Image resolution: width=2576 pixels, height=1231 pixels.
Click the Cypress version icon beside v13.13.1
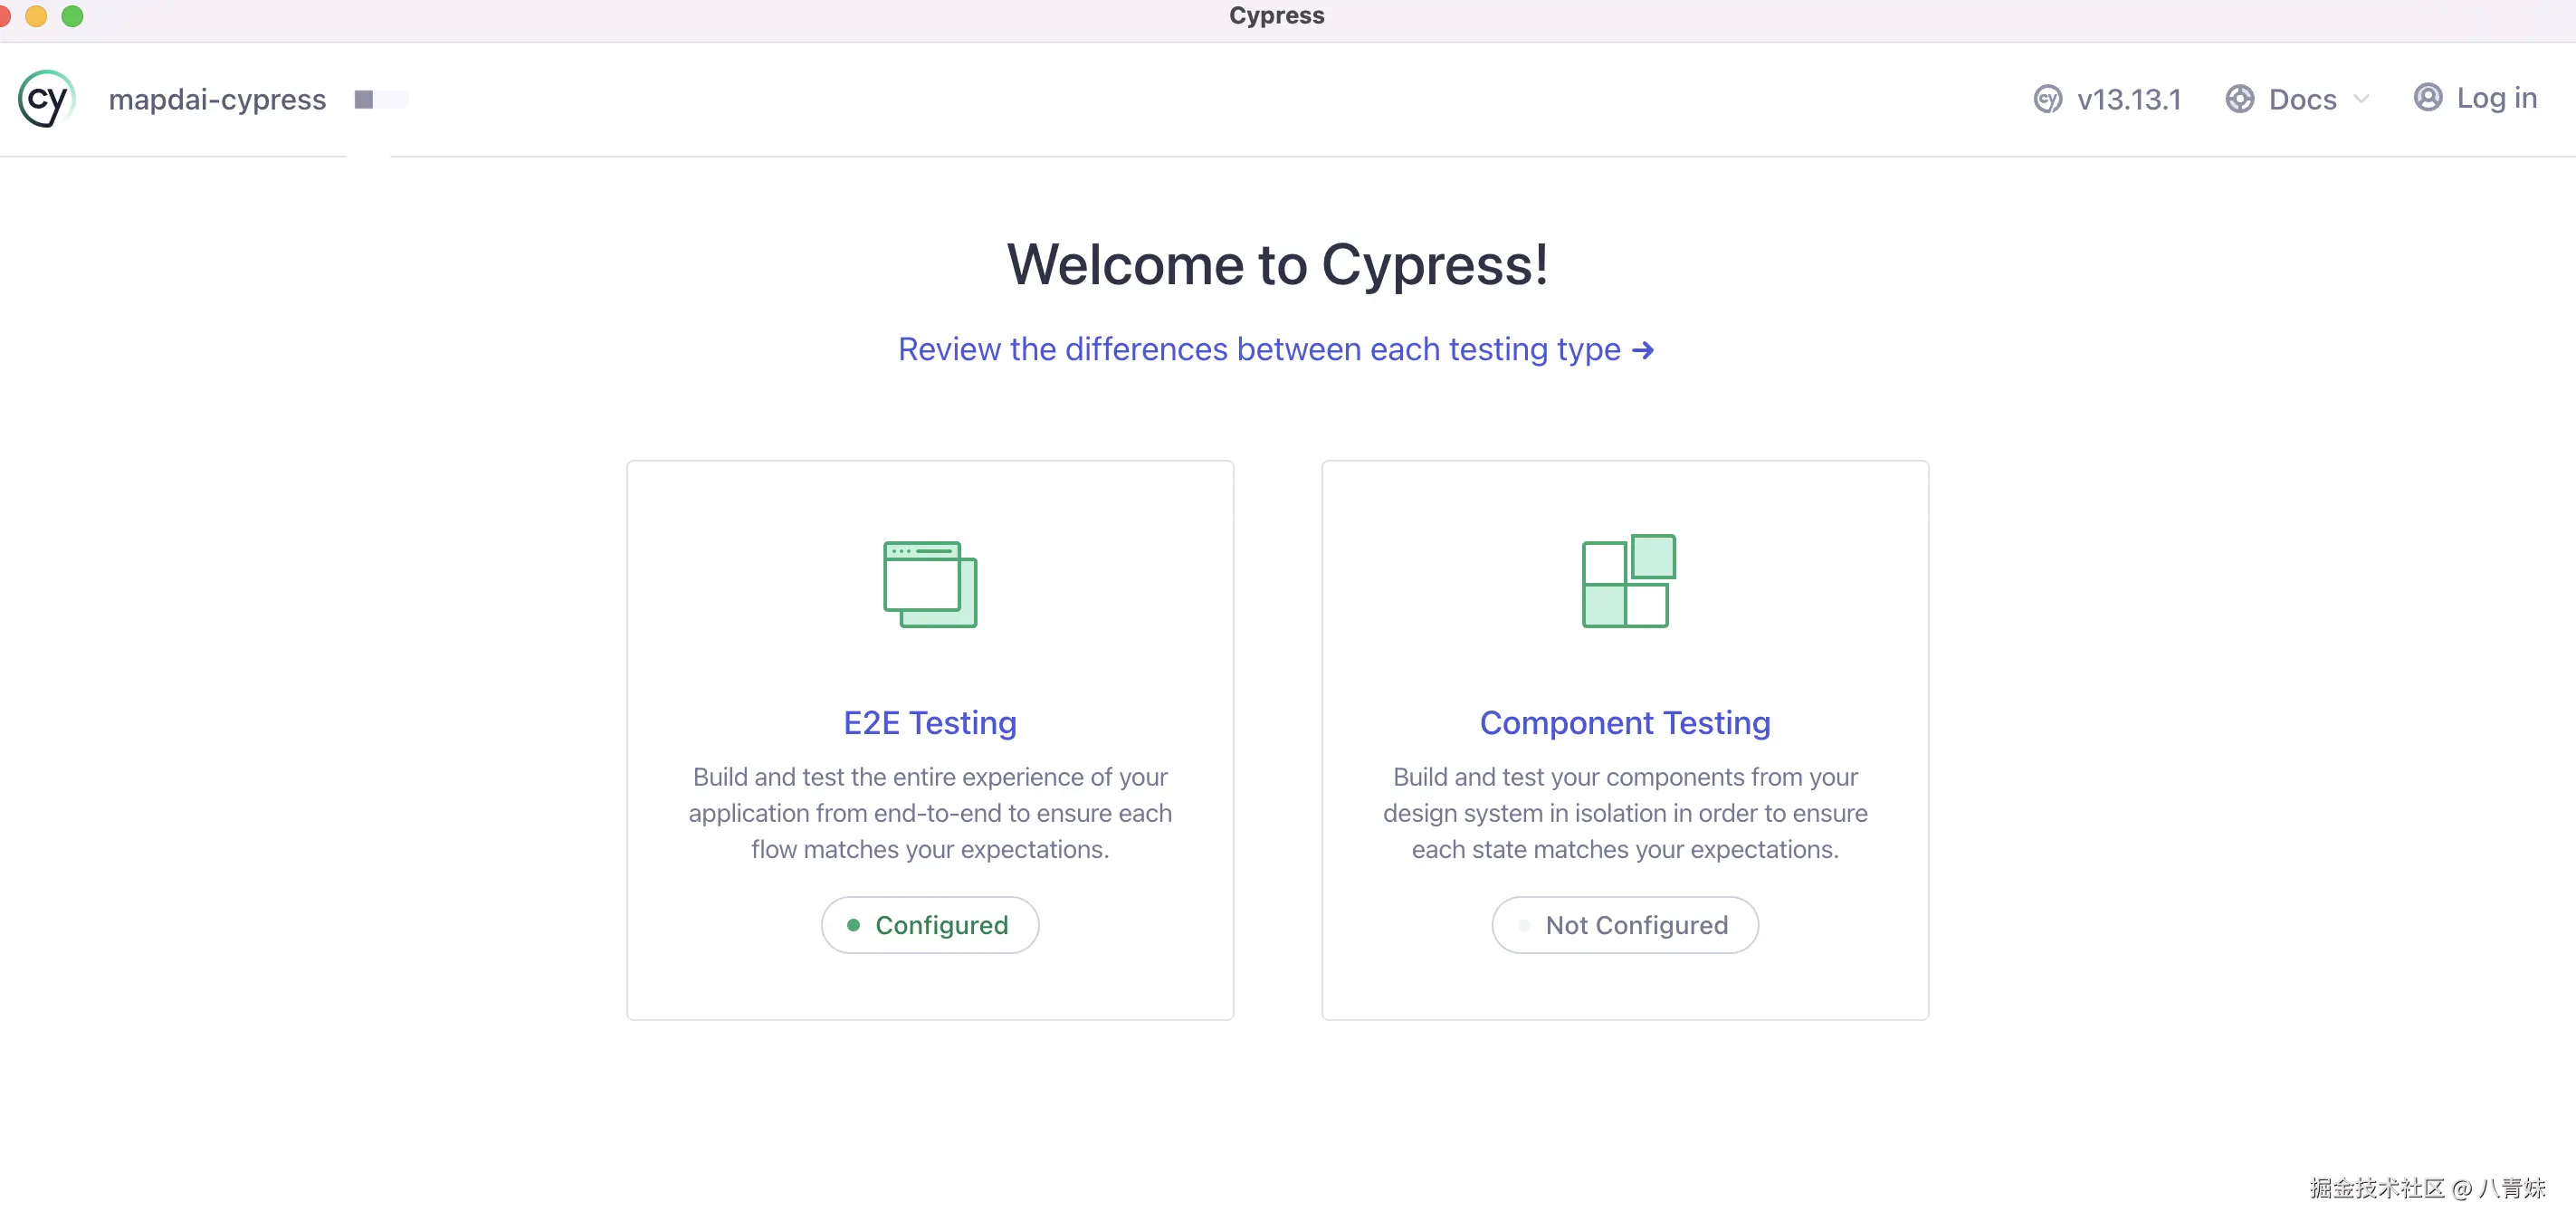pos(2047,99)
